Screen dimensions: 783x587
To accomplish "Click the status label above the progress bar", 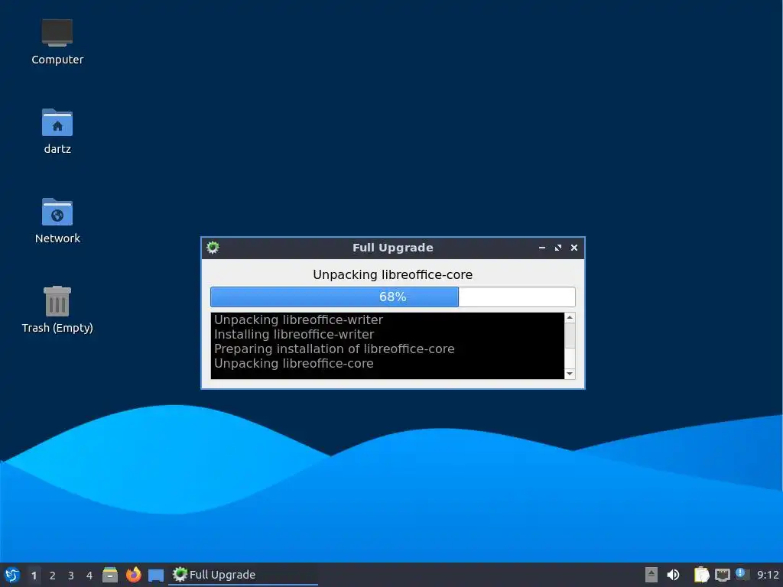I will click(392, 274).
